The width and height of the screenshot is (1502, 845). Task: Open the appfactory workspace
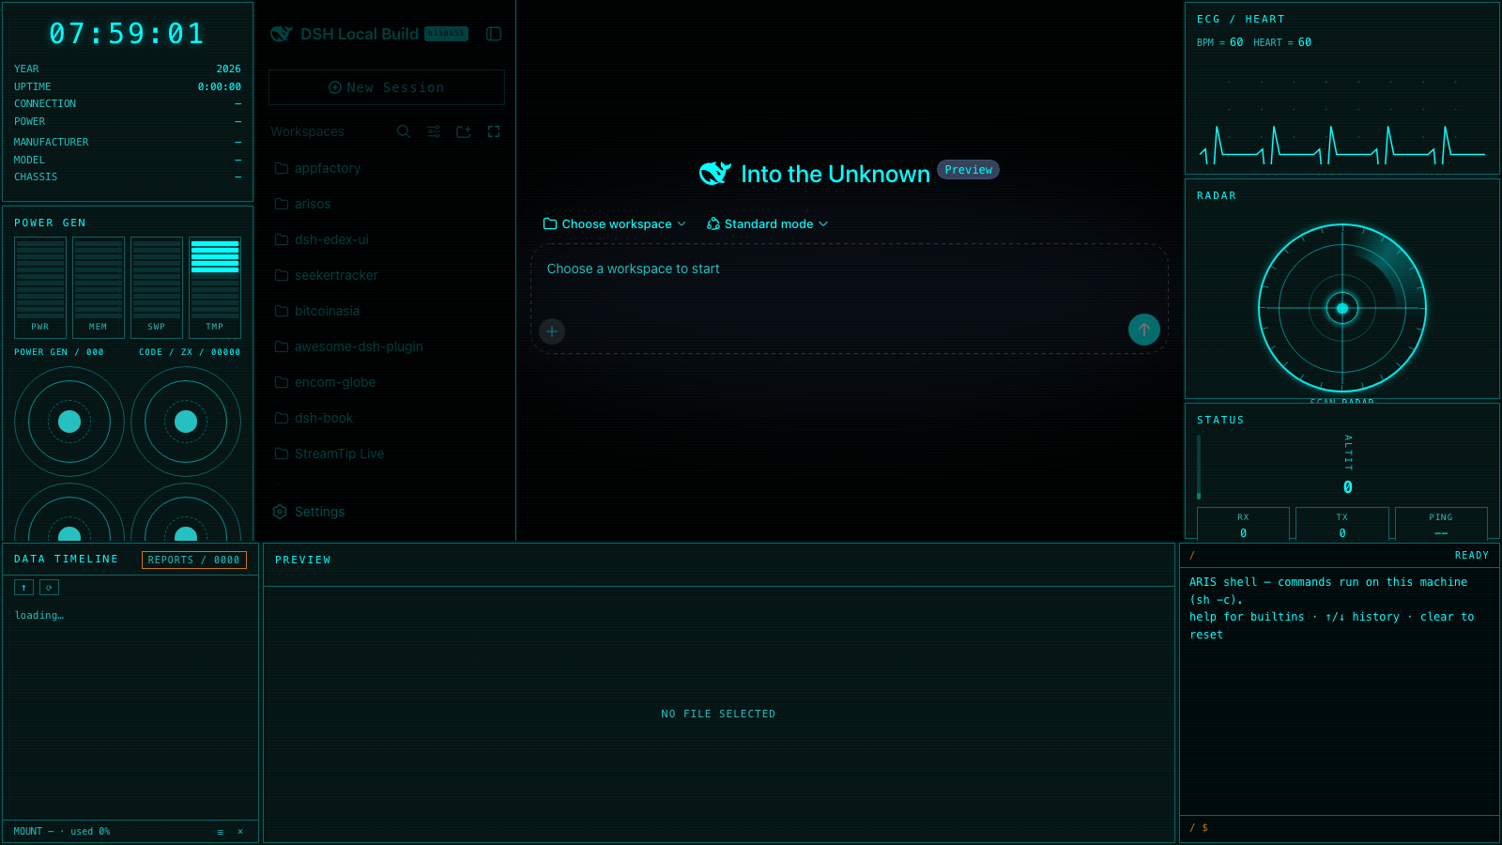(x=387, y=168)
